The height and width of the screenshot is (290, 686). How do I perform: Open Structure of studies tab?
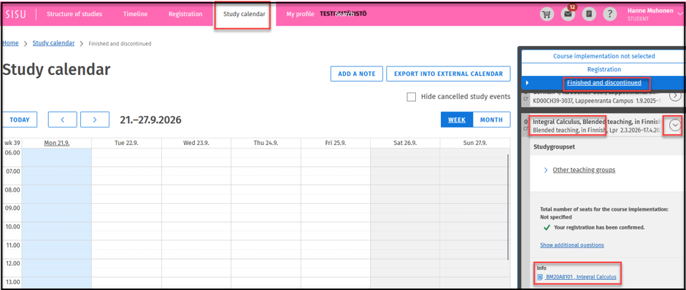point(74,14)
